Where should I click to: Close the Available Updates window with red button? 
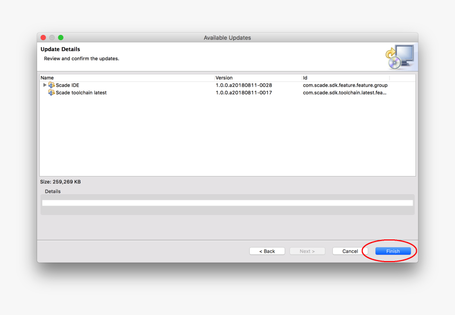click(43, 38)
